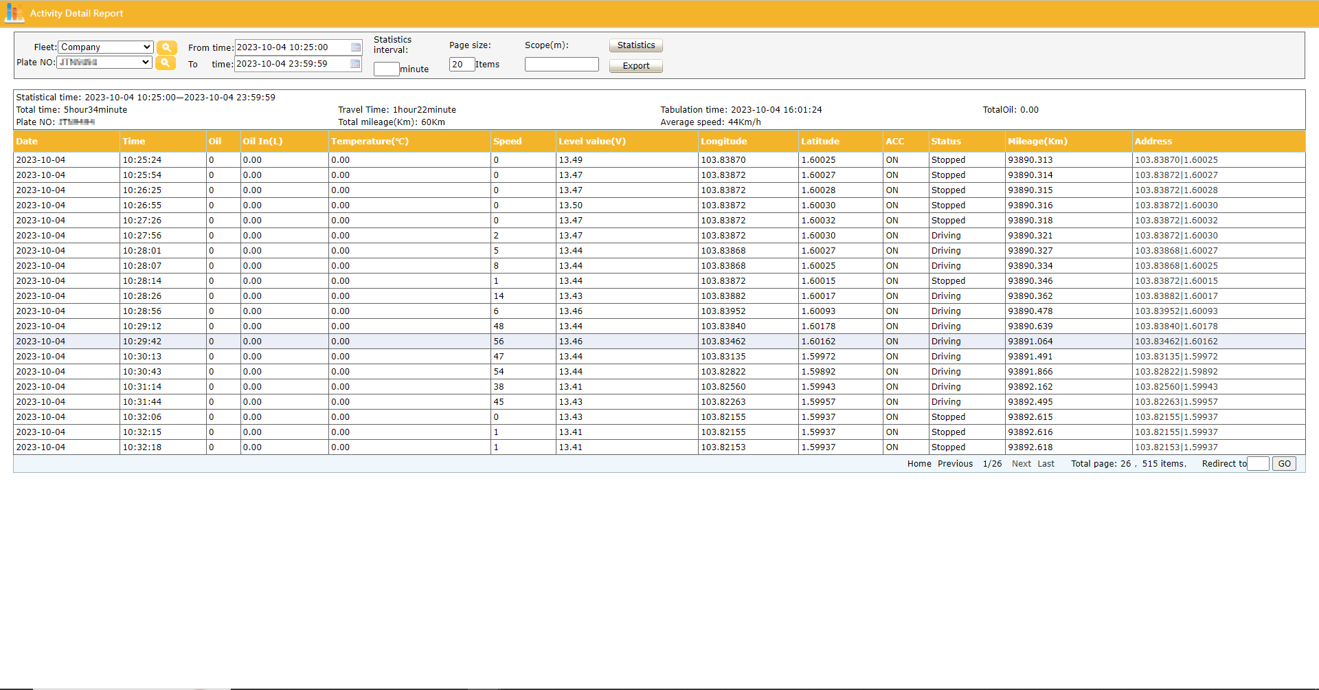Jump to the Last page
This screenshot has width=1319, height=690.
click(x=1046, y=463)
